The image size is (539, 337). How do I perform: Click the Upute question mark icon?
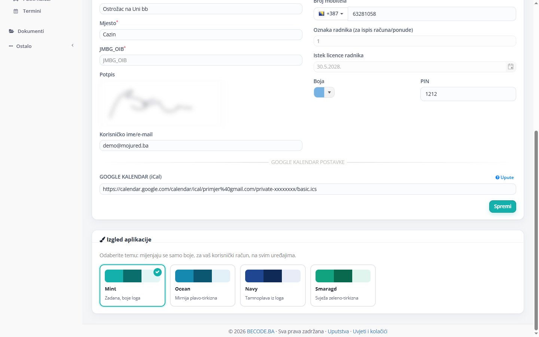tap(497, 177)
